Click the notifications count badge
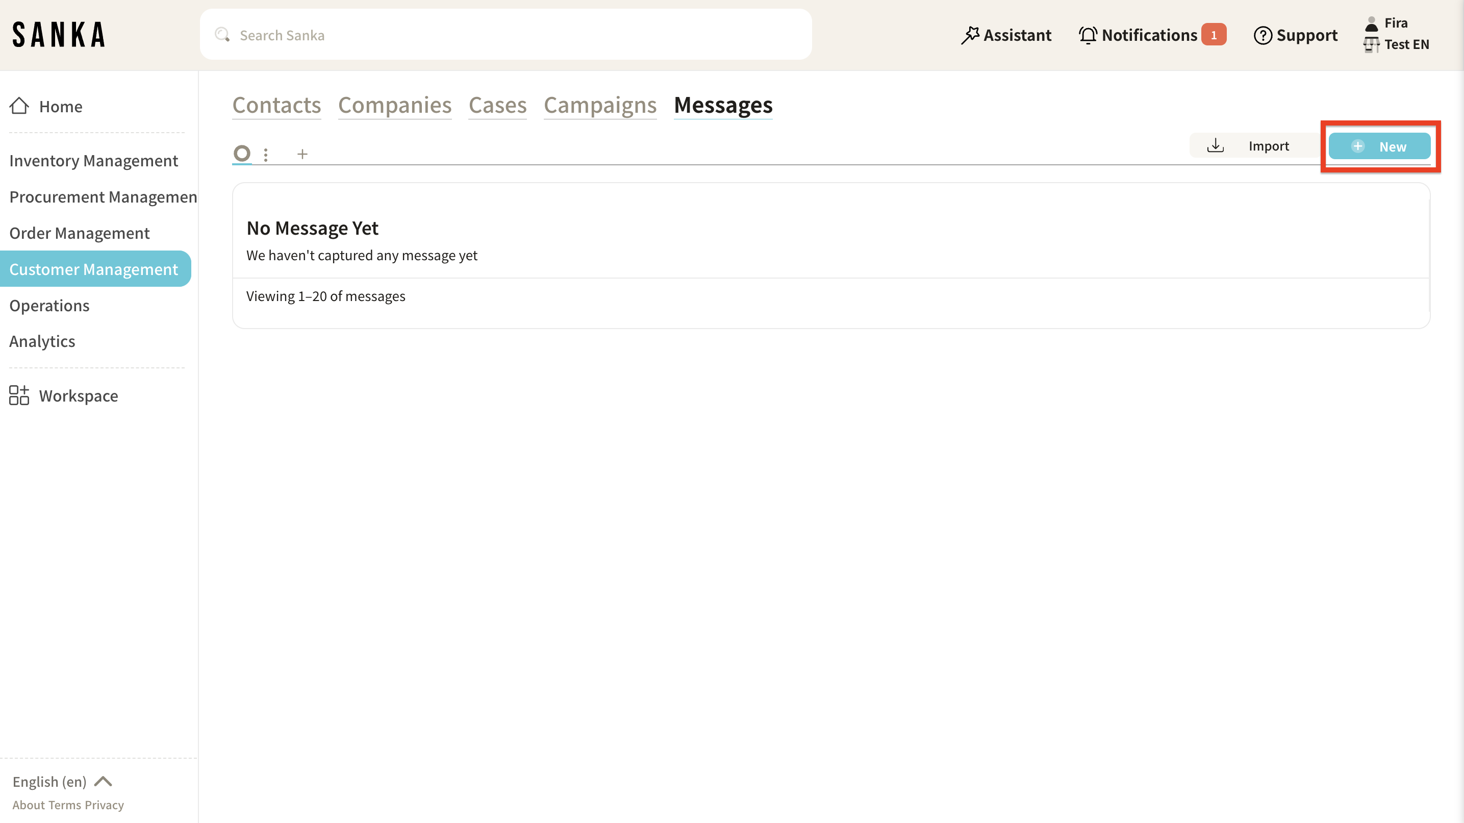 [1213, 35]
